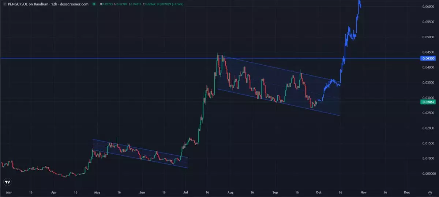Click the Mar label on time axis

point(9,192)
